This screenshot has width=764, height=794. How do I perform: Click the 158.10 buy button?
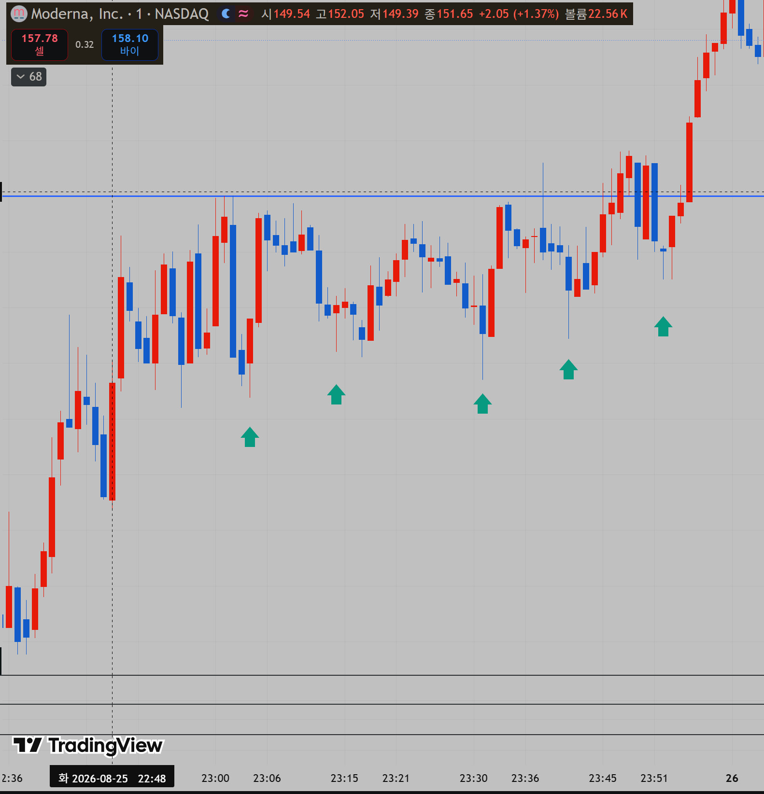pos(130,44)
